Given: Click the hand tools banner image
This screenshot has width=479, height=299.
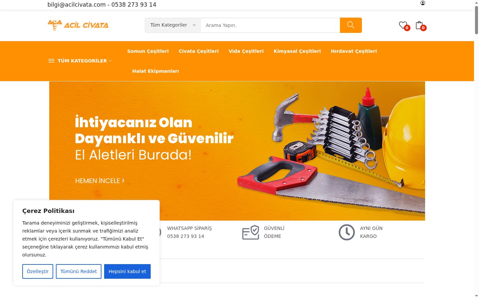Looking at the screenshot, I should 237,151.
